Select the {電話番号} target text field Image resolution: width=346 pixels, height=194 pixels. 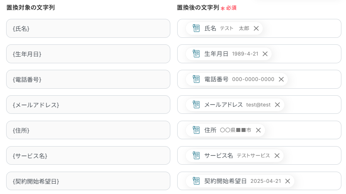coord(88,79)
